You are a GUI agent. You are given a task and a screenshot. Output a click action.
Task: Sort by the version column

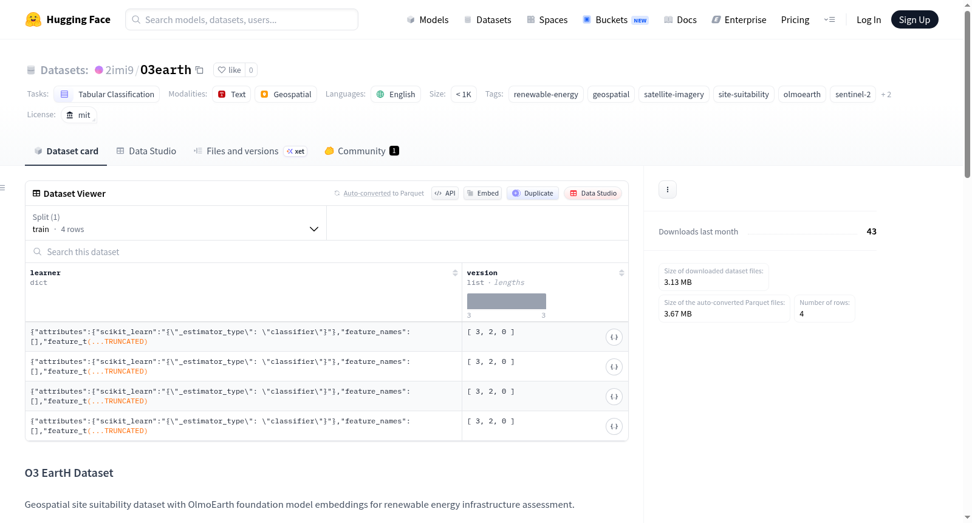[621, 273]
